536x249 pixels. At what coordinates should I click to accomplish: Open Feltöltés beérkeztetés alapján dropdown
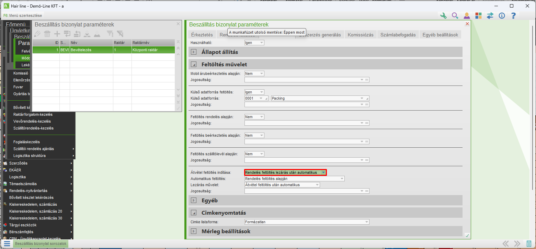coord(262,135)
